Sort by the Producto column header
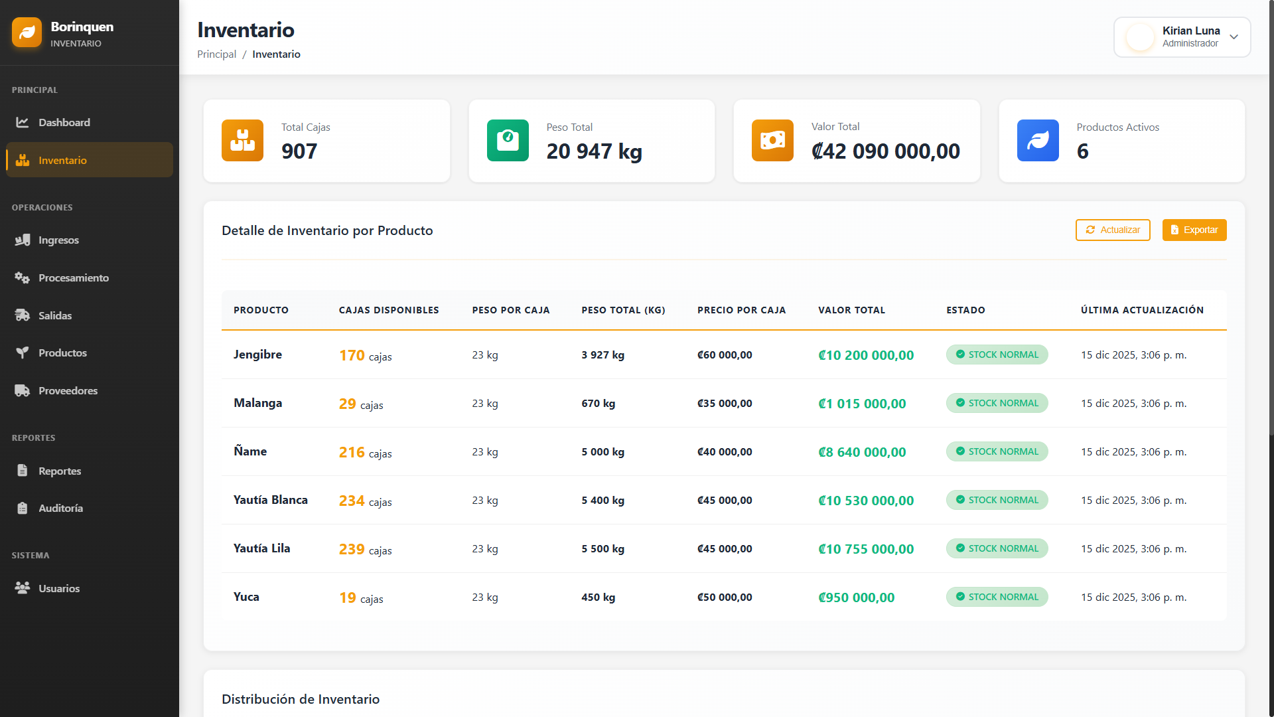Image resolution: width=1274 pixels, height=717 pixels. (261, 310)
